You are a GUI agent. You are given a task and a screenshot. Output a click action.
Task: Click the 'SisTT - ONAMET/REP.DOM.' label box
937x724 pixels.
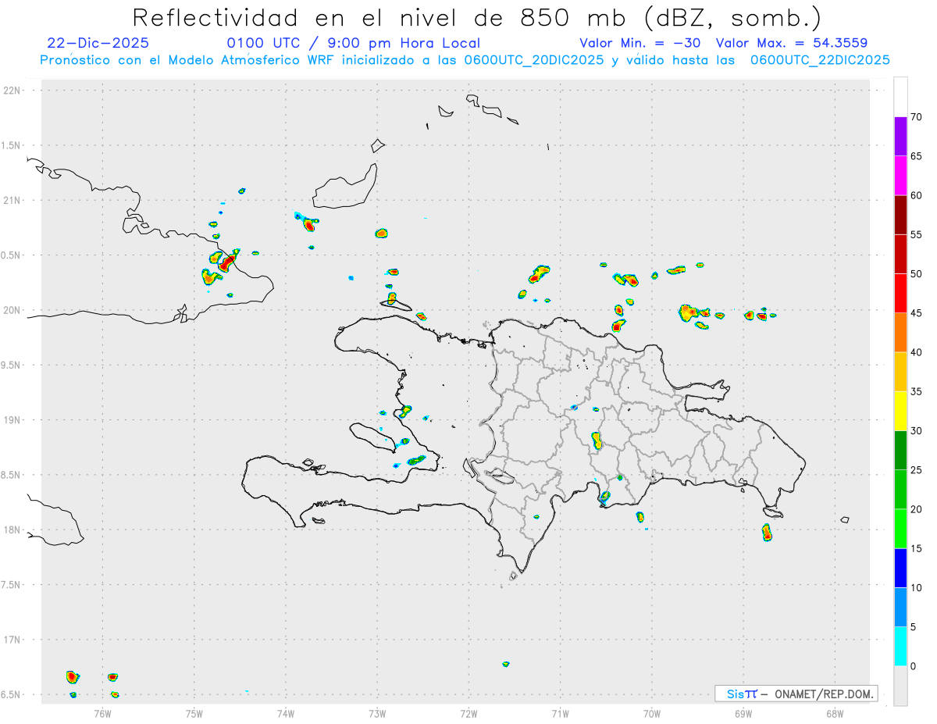pos(796,694)
